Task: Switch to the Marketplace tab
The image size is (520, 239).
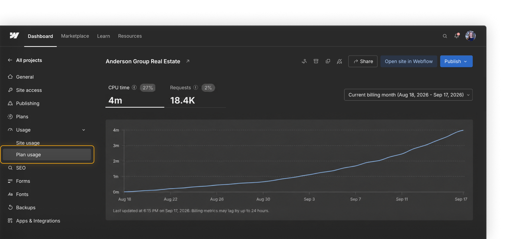Action: 75,36
